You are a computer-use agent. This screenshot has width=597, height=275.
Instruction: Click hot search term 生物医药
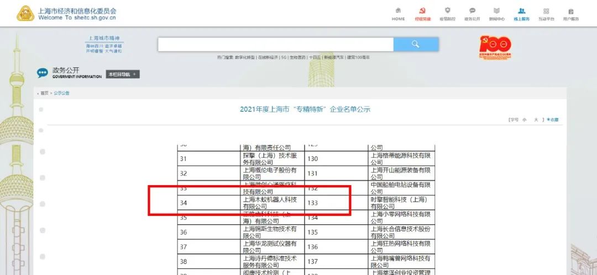(x=298, y=57)
